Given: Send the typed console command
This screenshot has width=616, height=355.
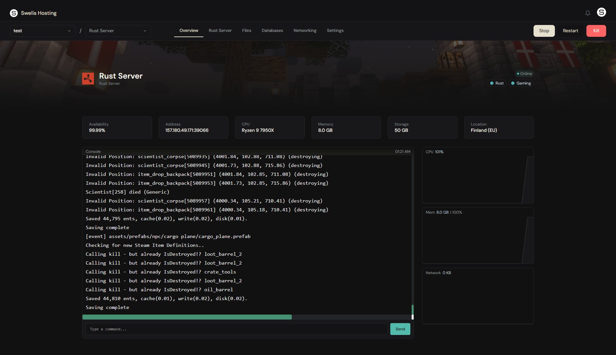Looking at the screenshot, I should (400, 329).
